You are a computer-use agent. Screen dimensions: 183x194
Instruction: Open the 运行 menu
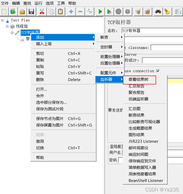click(x=38, y=3)
